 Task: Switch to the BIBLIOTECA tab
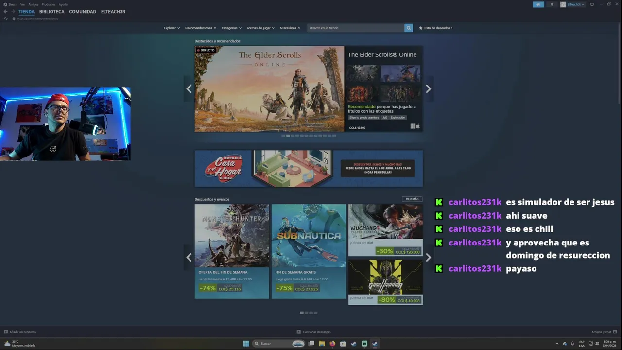coord(52,12)
